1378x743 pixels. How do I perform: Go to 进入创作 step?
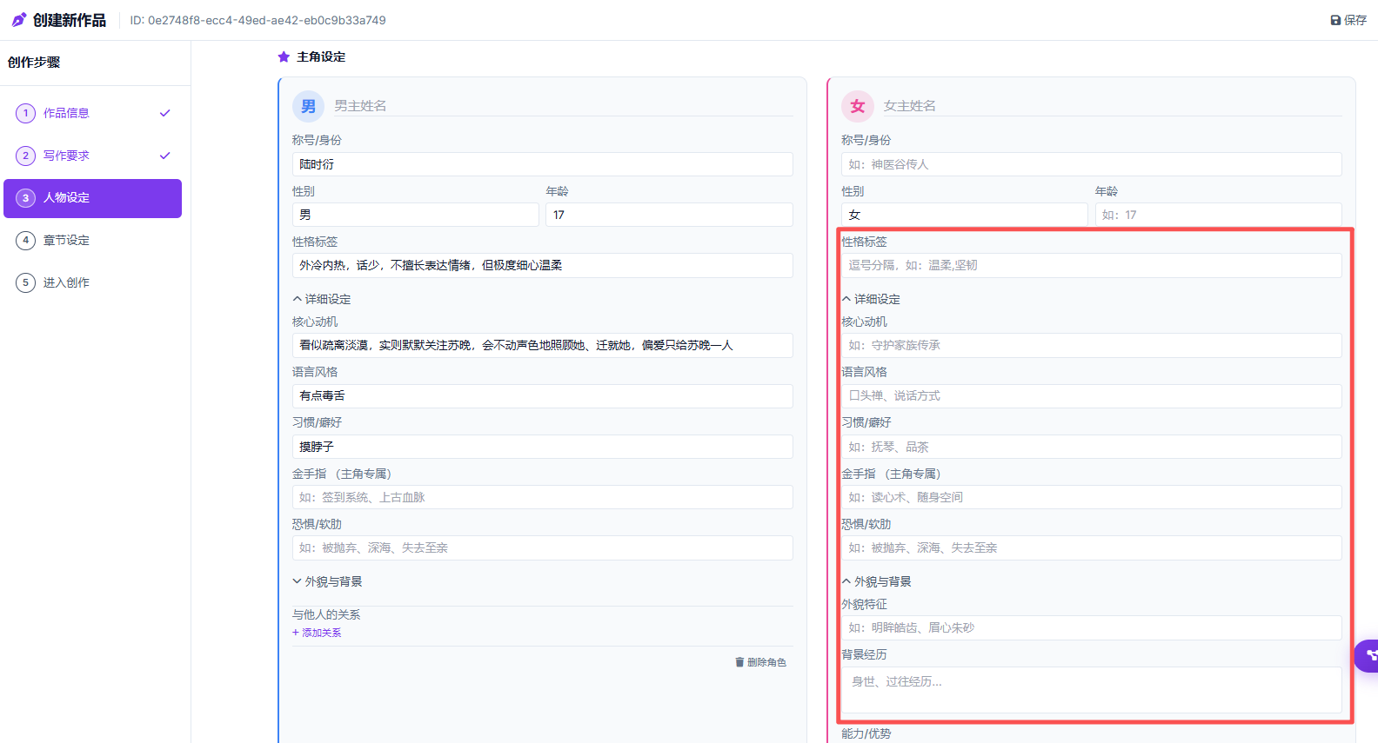point(92,282)
